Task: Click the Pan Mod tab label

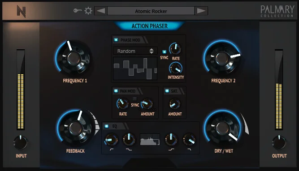Action: 128,91
